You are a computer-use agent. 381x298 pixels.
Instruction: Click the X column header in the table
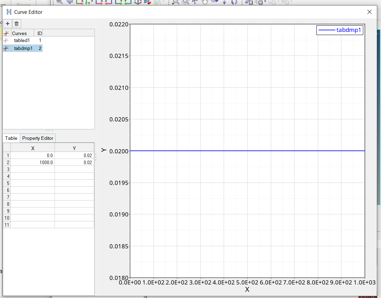click(x=33, y=148)
